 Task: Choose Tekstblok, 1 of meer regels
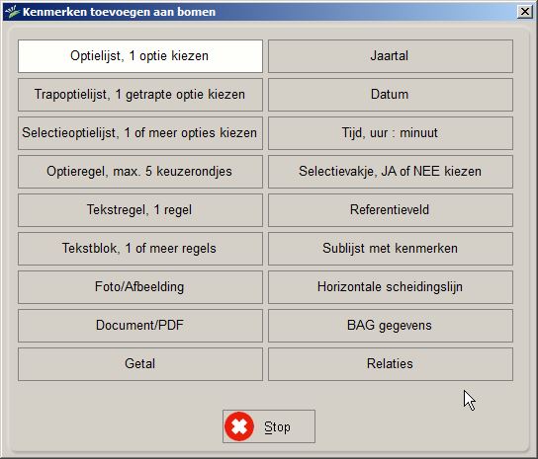point(140,249)
